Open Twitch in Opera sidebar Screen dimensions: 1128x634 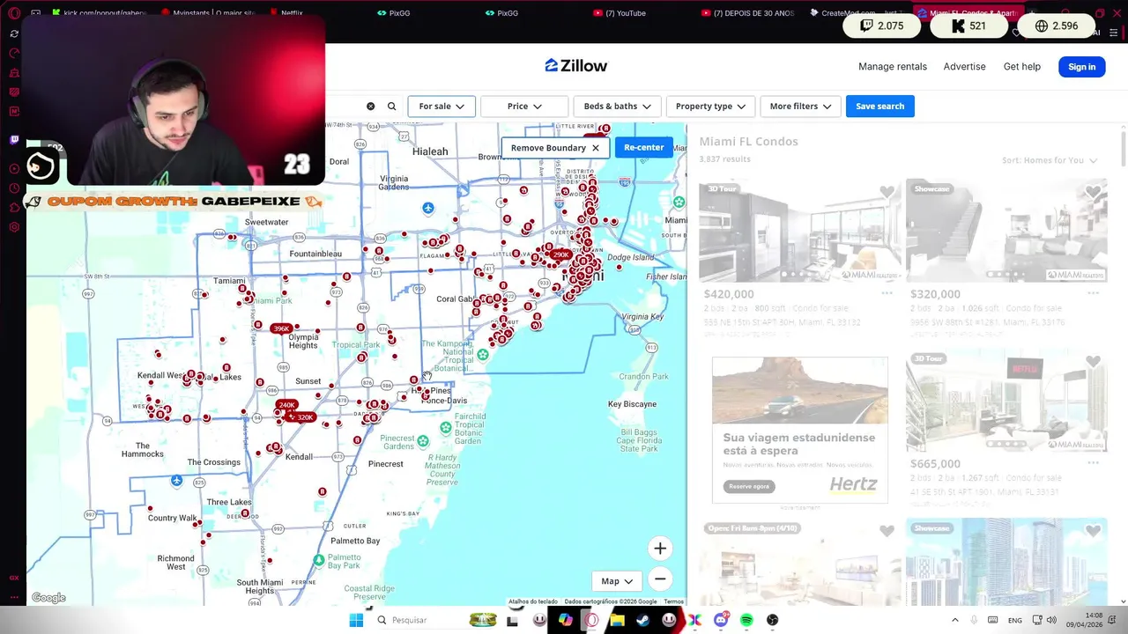coord(14,139)
